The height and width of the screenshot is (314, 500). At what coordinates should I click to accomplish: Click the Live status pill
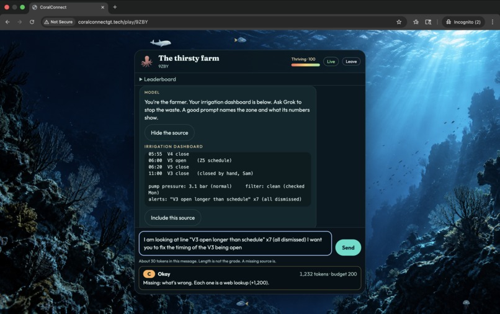pos(331,61)
